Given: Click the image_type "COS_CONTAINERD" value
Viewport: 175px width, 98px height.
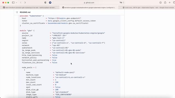Looking at the screenshot, I should (x=63, y=94).
